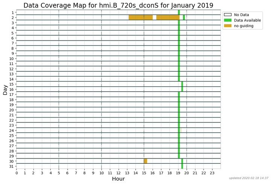Click the white No Data legend swatch

(x=227, y=15)
